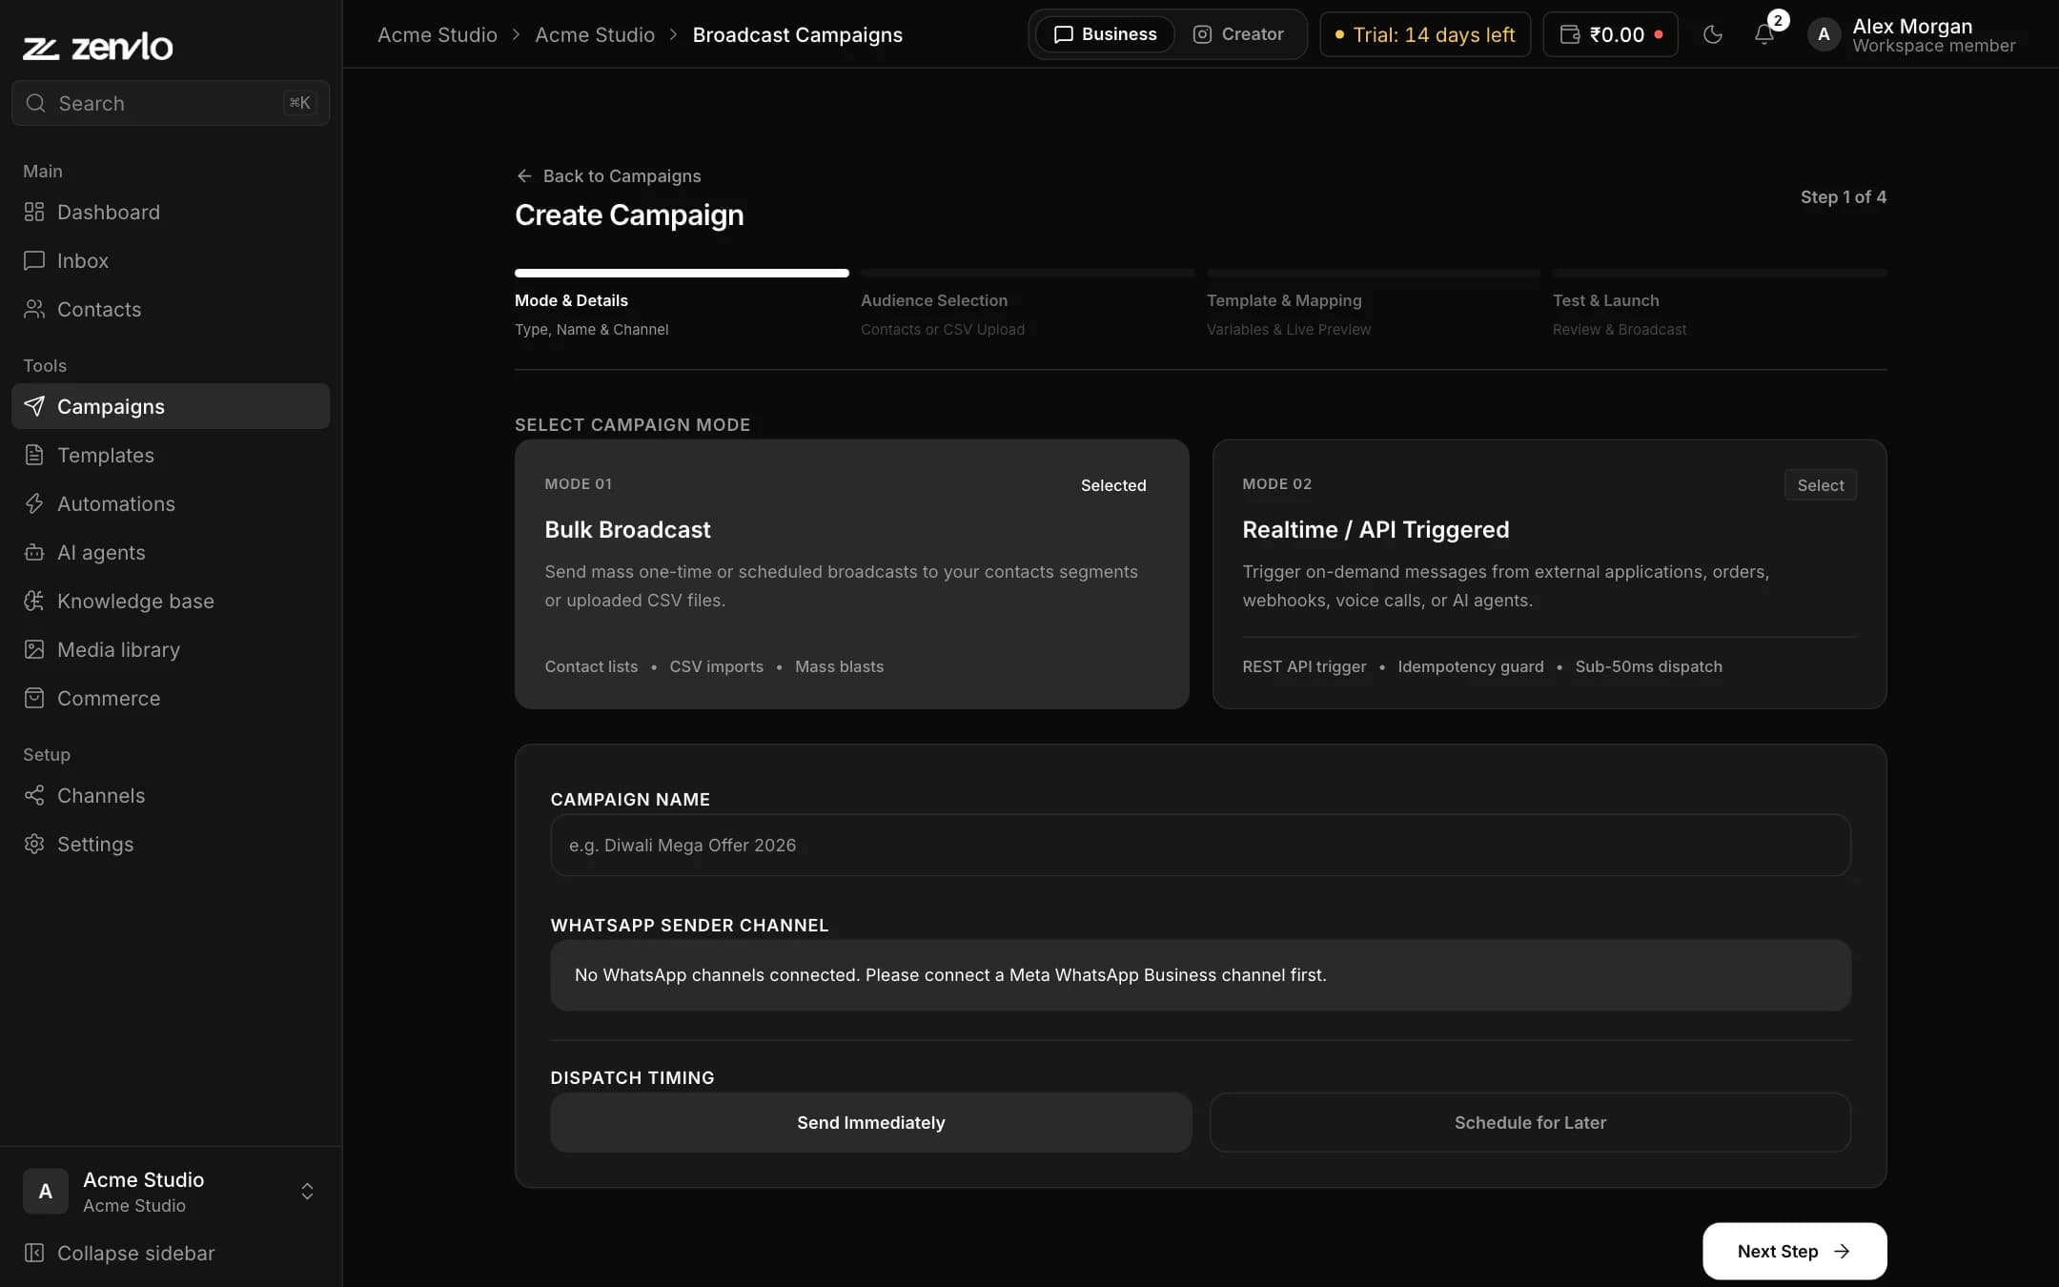Click the sidebar Search box
Viewport: 2059px width, 1287px height.
(x=171, y=103)
